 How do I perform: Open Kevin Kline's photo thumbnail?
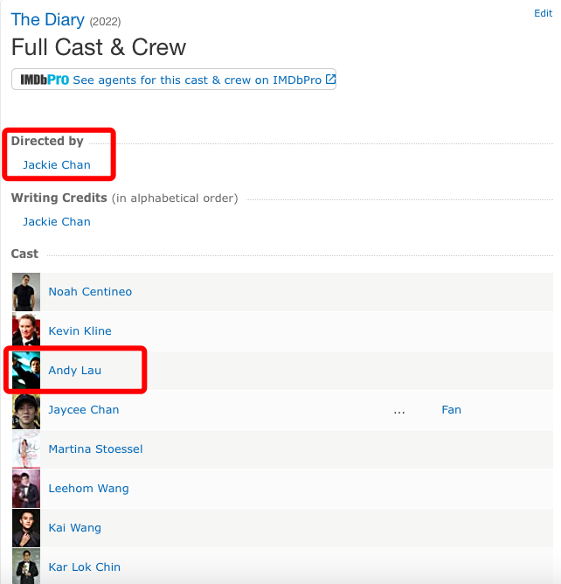tap(26, 331)
